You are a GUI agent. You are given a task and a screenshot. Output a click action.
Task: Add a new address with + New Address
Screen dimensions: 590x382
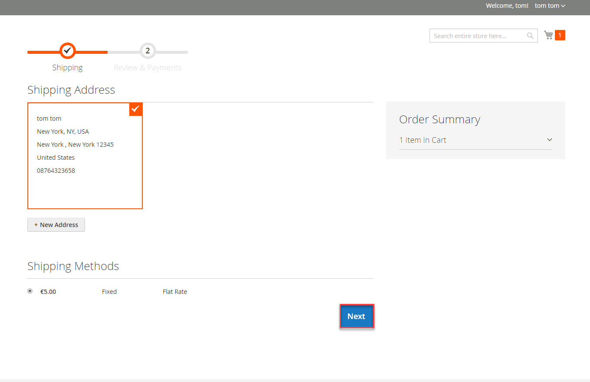56,225
